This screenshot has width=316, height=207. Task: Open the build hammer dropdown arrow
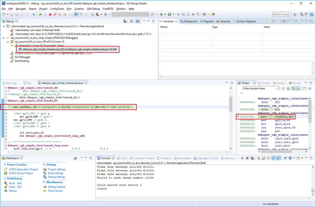point(101,15)
